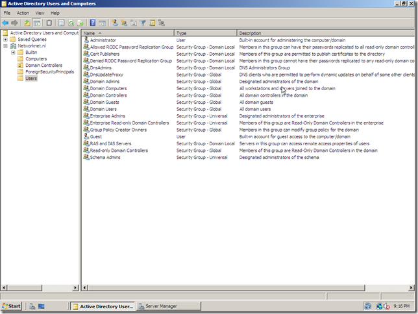Click the green Refresh toolbar icon
This screenshot has width=418, height=314.
pos(71,23)
